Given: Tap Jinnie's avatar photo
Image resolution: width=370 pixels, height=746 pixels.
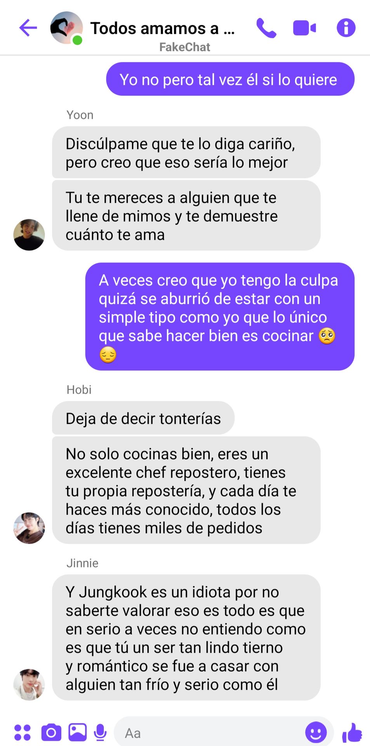Looking at the screenshot, I should pyautogui.click(x=29, y=685).
